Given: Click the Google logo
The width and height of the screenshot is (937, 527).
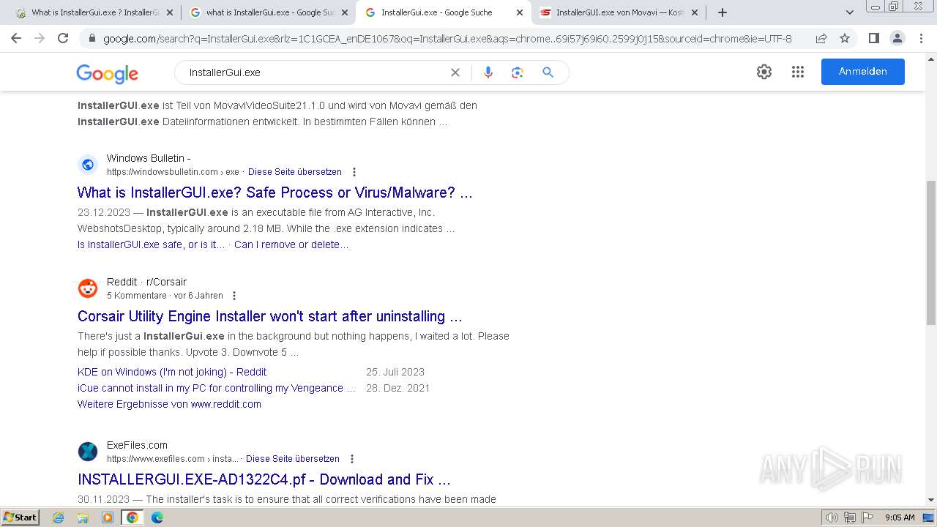Looking at the screenshot, I should pyautogui.click(x=108, y=73).
